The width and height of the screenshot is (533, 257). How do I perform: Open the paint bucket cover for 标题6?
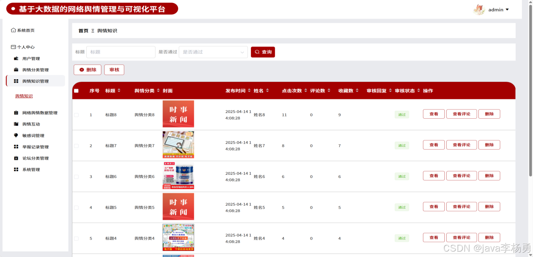[178, 176]
